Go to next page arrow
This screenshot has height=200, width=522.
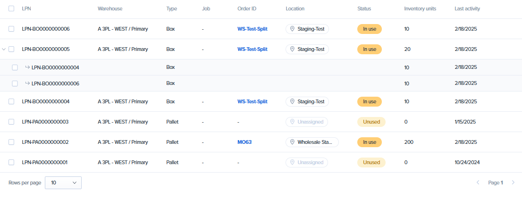[x=513, y=183]
